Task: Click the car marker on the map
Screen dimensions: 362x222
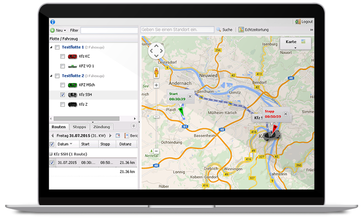Action: (271, 136)
